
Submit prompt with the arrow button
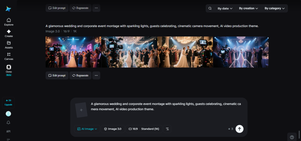pyautogui.click(x=239, y=129)
